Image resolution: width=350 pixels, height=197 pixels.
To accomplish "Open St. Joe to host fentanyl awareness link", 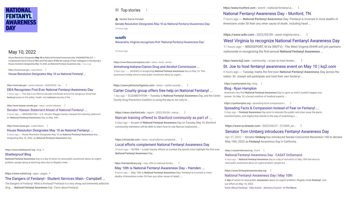I will (280, 67).
